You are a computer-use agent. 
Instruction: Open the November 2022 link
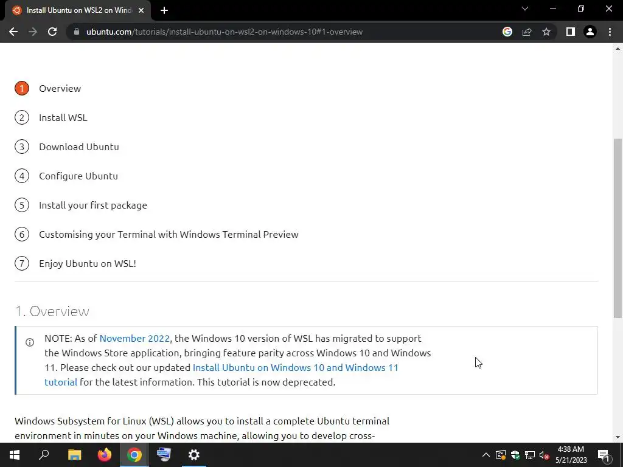tap(134, 338)
